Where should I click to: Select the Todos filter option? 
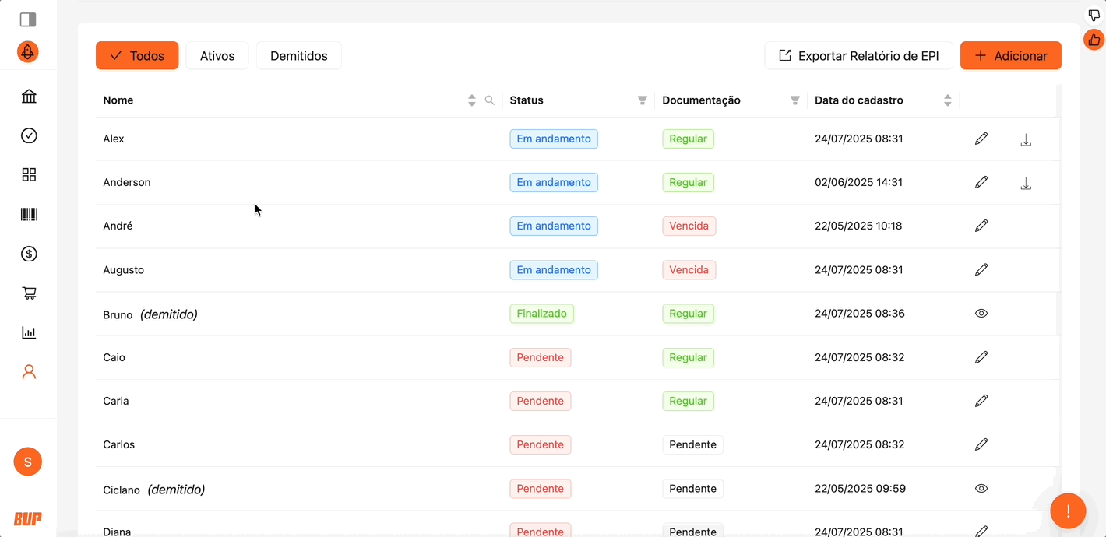(x=137, y=55)
